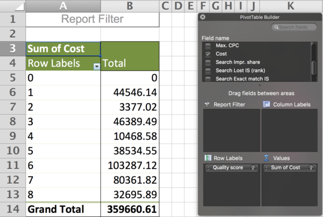Enable the Max. CPC field checkbox
The image size is (323, 217).
[x=208, y=46]
